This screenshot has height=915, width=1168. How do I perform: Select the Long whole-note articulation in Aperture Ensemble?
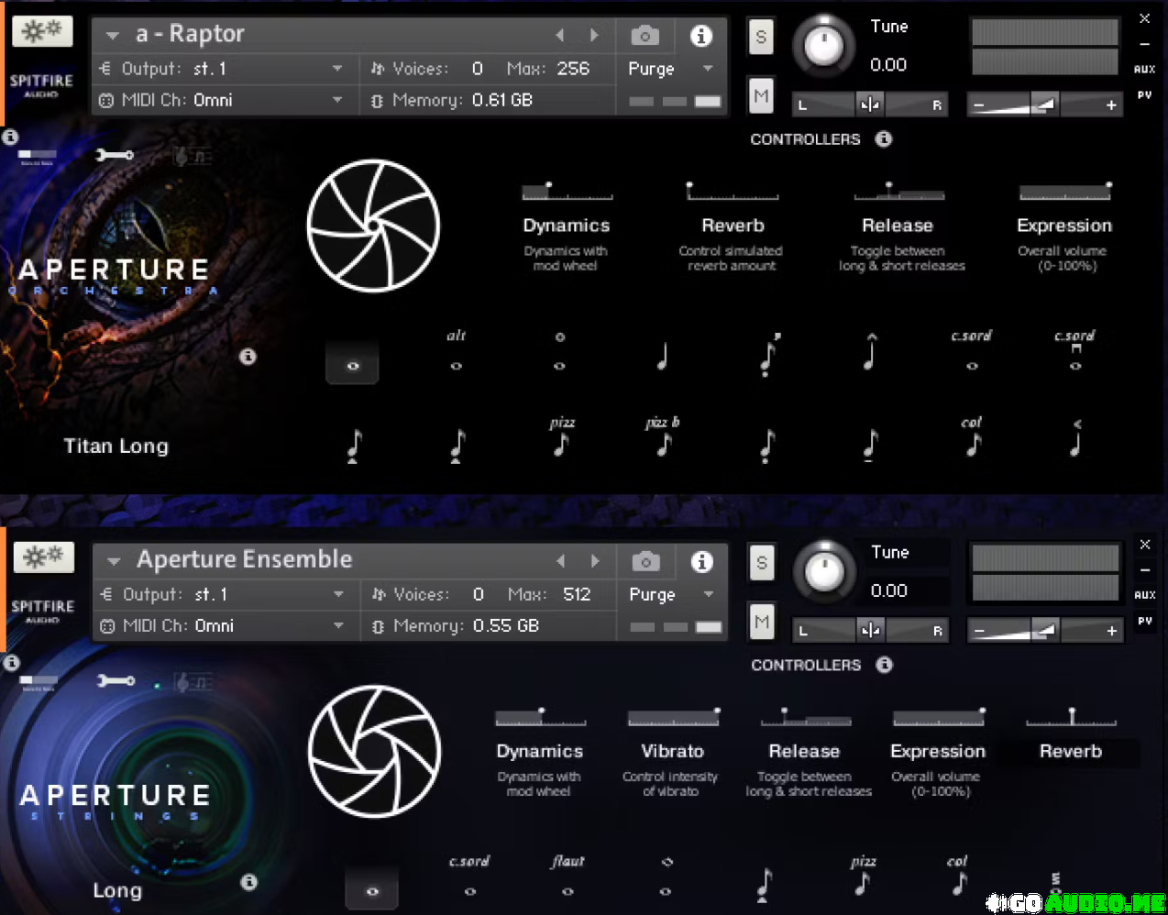(372, 889)
